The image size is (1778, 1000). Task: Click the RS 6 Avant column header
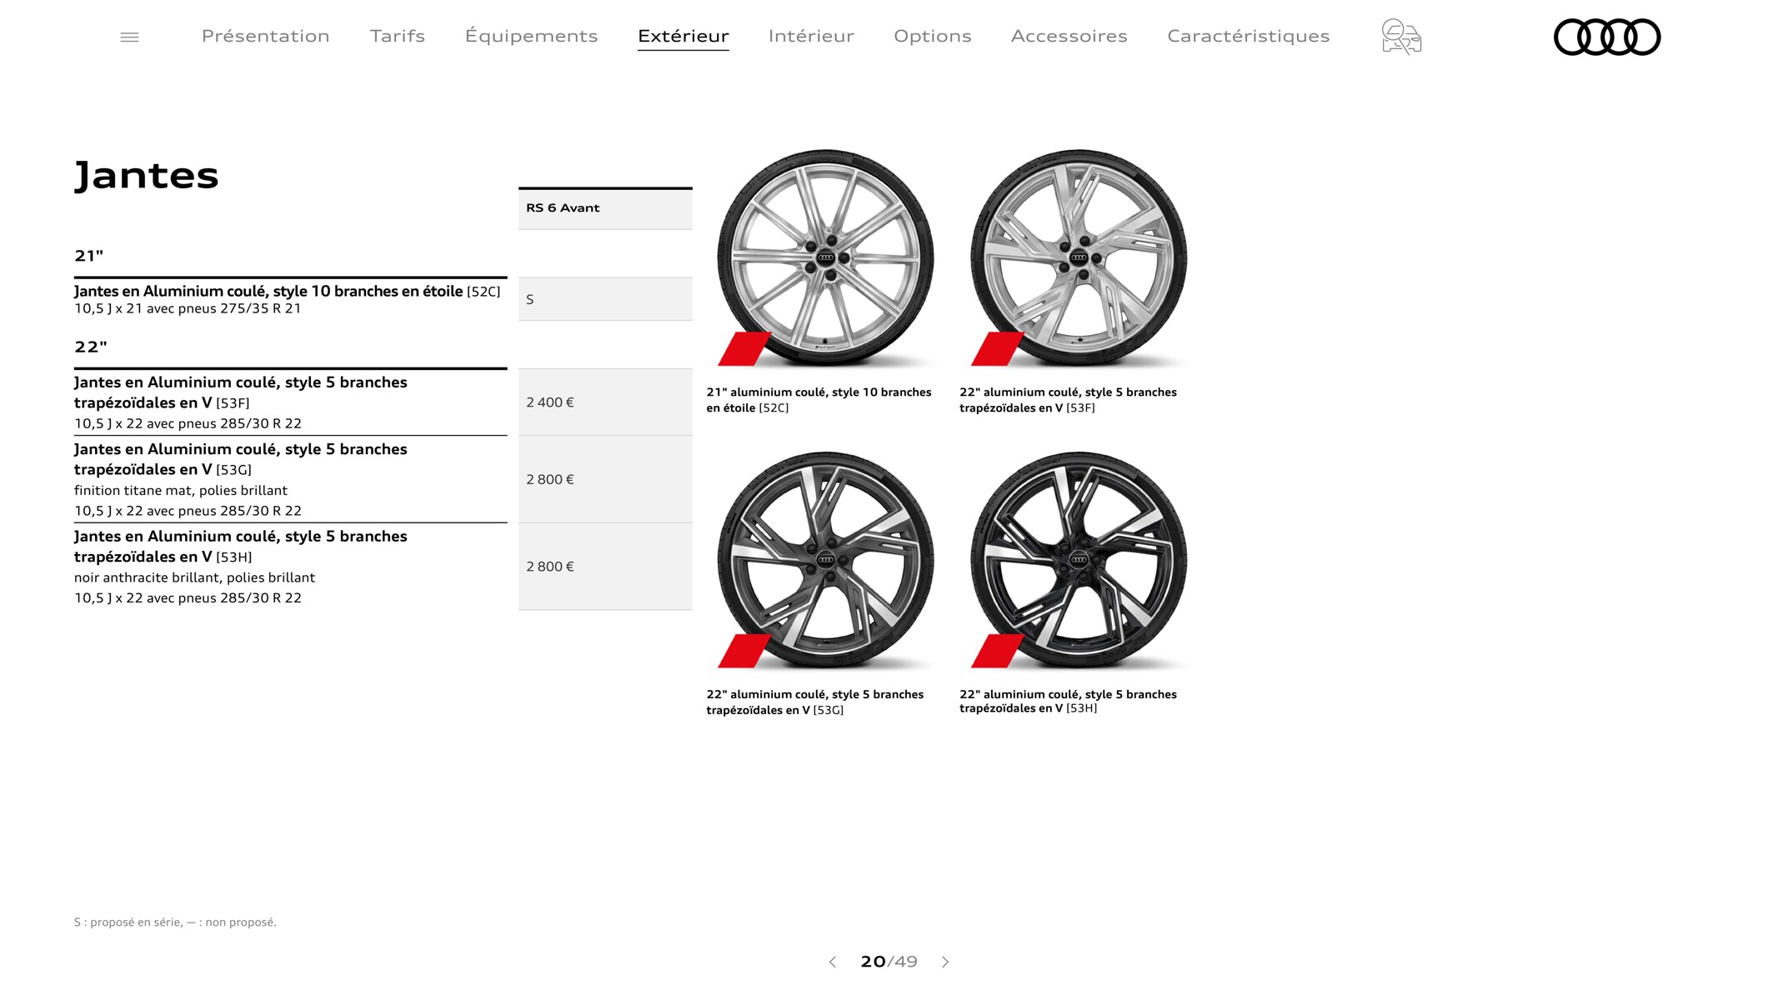tap(605, 207)
